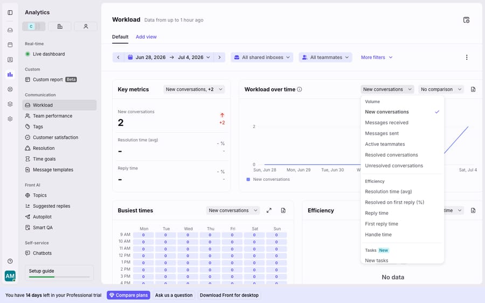Switch to company building analytics tab

60,26
